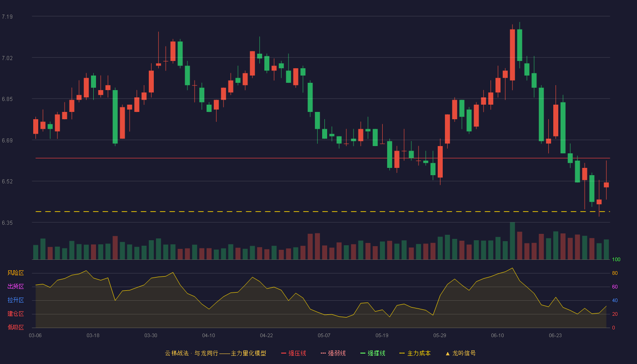Click the 04-10 date label
This screenshot has height=364, width=637.
click(x=208, y=335)
